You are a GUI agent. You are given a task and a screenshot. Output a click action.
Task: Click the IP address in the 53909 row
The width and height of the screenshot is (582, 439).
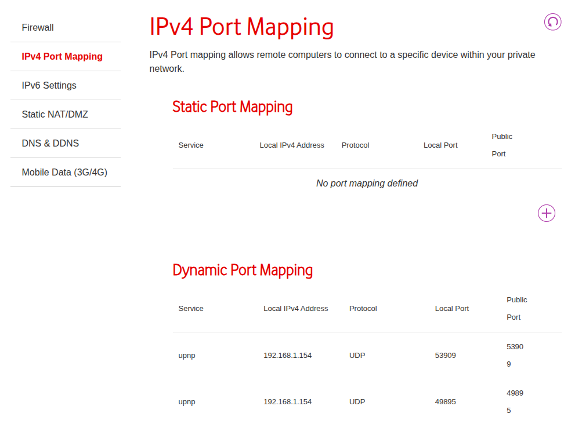click(287, 356)
